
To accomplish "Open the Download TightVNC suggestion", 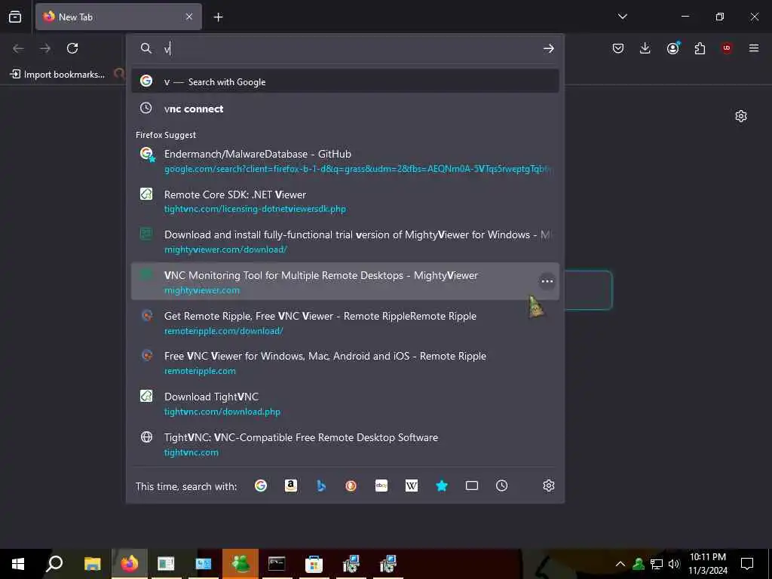I will click(x=345, y=404).
